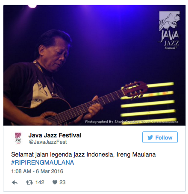The image size is (188, 194).
Task: Open the #RIPIRENGMAULANA hashtag link
Action: click(x=43, y=163)
